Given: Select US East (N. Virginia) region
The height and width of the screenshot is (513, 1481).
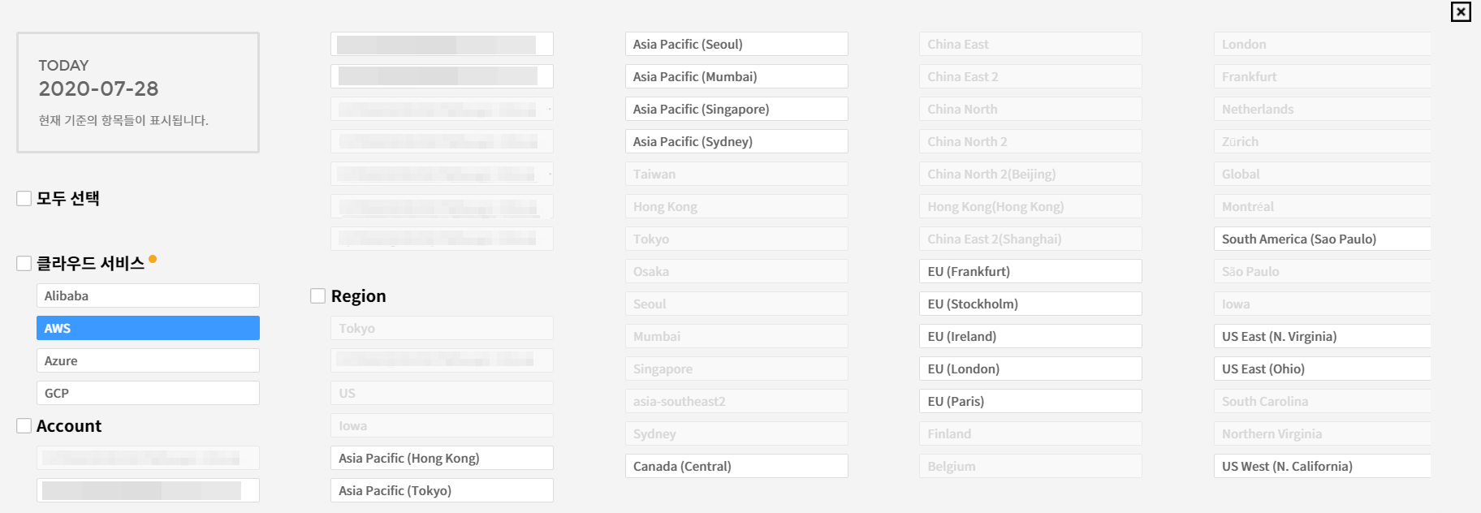Looking at the screenshot, I should 1322,336.
